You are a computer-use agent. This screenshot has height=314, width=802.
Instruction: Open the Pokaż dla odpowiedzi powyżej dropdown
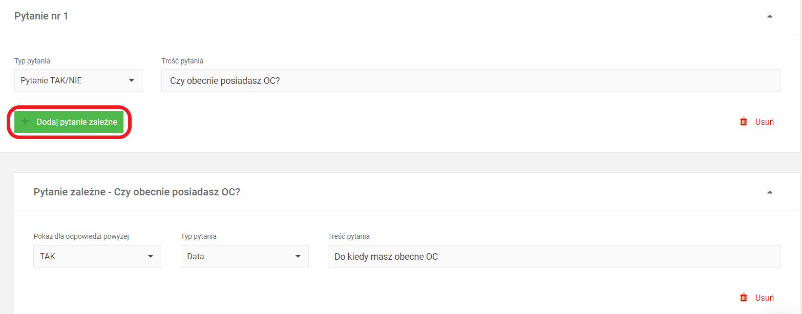[x=97, y=256]
